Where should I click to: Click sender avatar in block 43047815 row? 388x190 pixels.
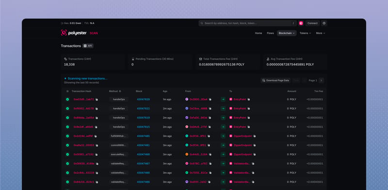187,127
